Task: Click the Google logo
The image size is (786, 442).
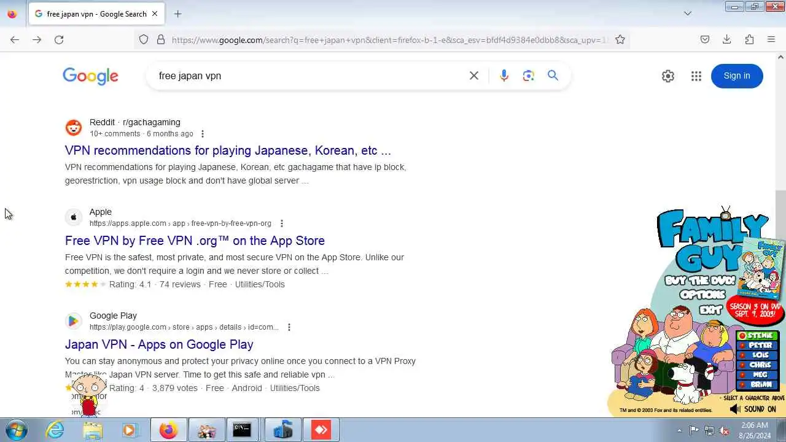Action: (90, 76)
